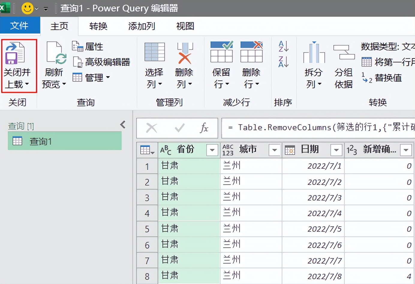
Task: Select row number 8 header
Action: coord(147,276)
